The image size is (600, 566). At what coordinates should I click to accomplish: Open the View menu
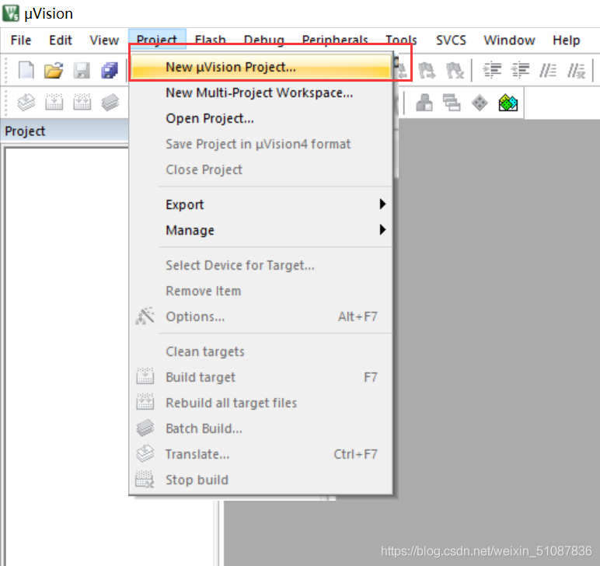104,40
